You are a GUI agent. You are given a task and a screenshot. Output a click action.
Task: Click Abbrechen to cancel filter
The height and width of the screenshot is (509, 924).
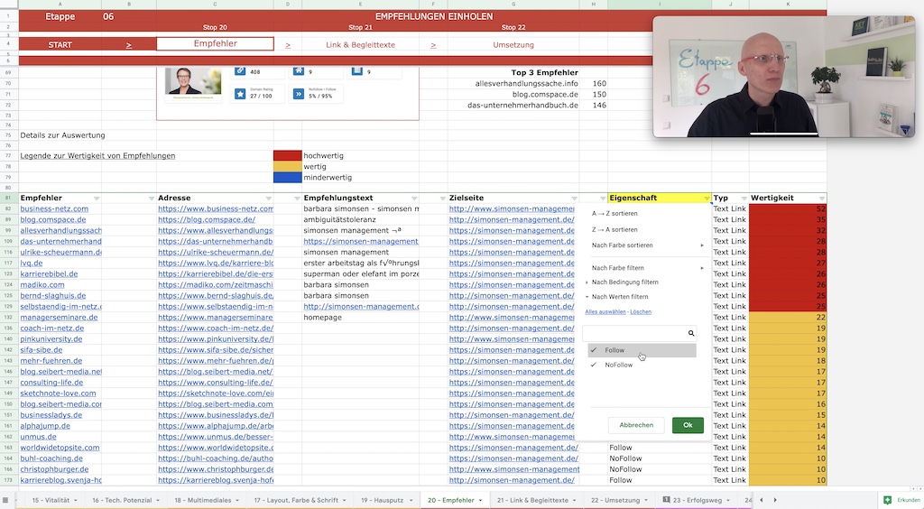click(636, 425)
